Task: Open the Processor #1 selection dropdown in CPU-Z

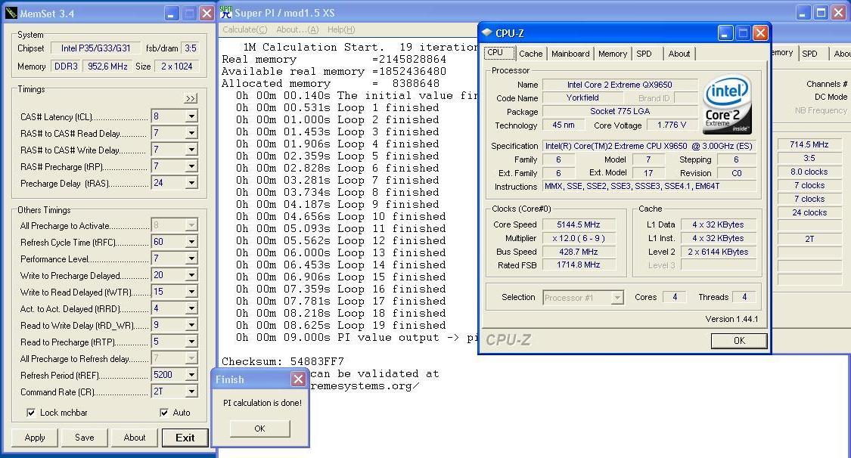Action: click(x=617, y=298)
